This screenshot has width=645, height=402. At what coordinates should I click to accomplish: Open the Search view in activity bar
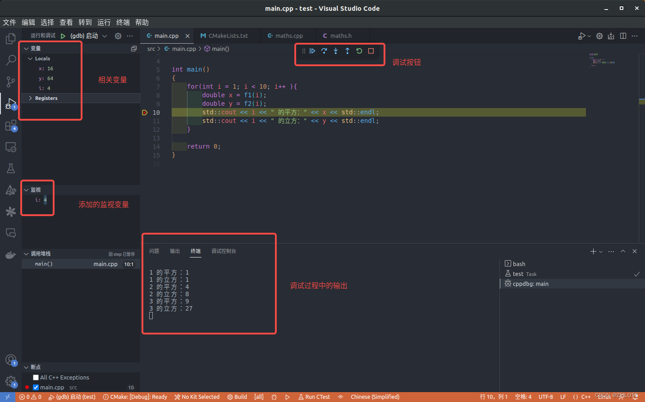11,60
